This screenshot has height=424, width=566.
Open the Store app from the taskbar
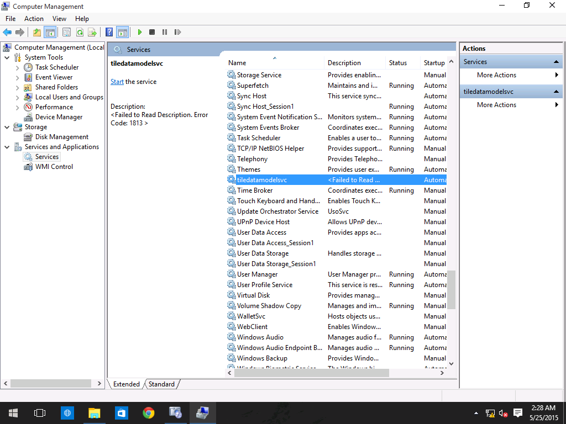[121, 413]
